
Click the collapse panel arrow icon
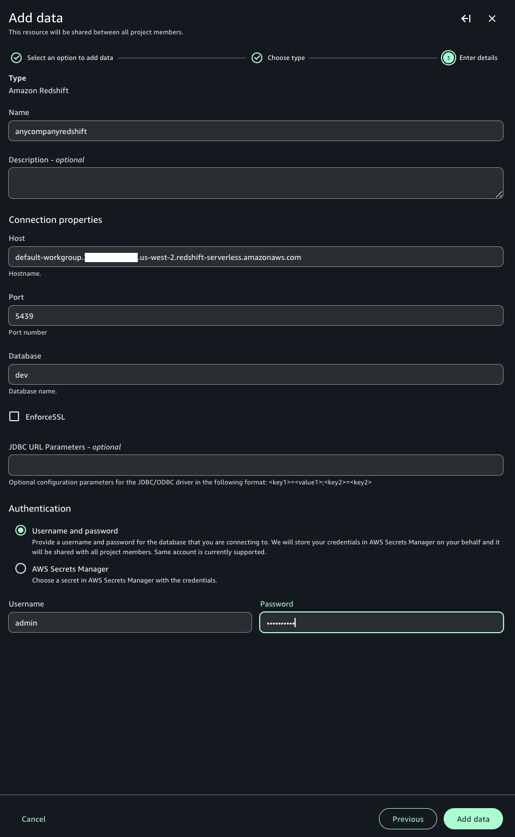465,19
